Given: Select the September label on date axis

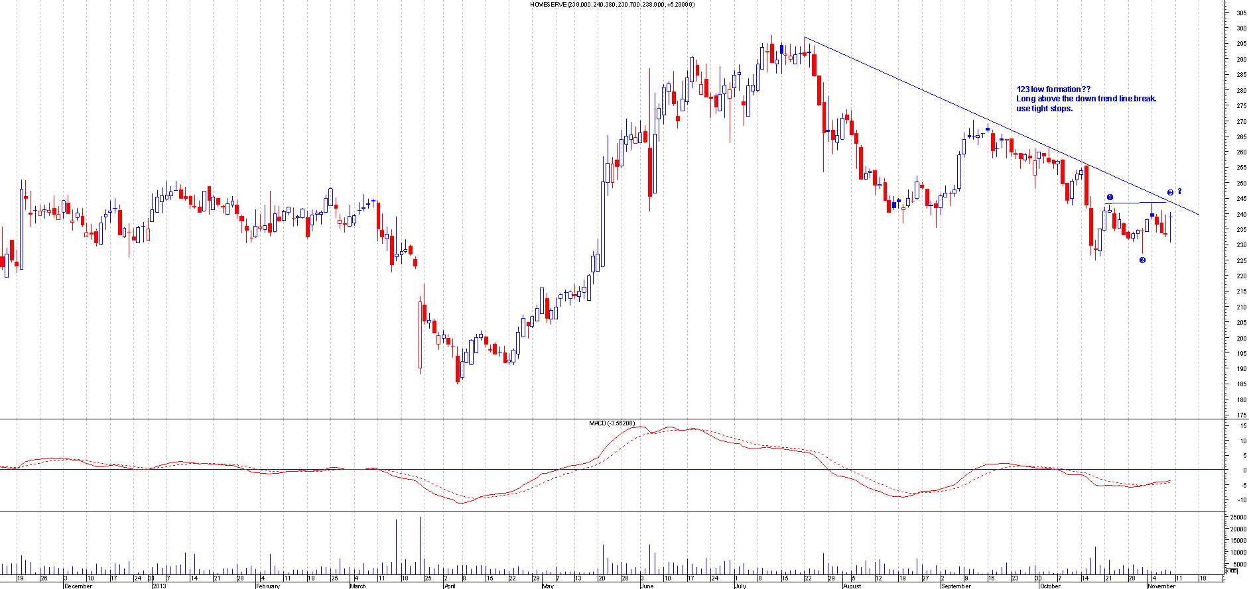Looking at the screenshot, I should pyautogui.click(x=955, y=586).
